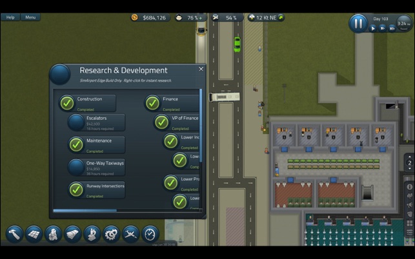Select the white bus on the road
Image resolution: width=415 pixels, height=259 pixels.
pos(225,97)
